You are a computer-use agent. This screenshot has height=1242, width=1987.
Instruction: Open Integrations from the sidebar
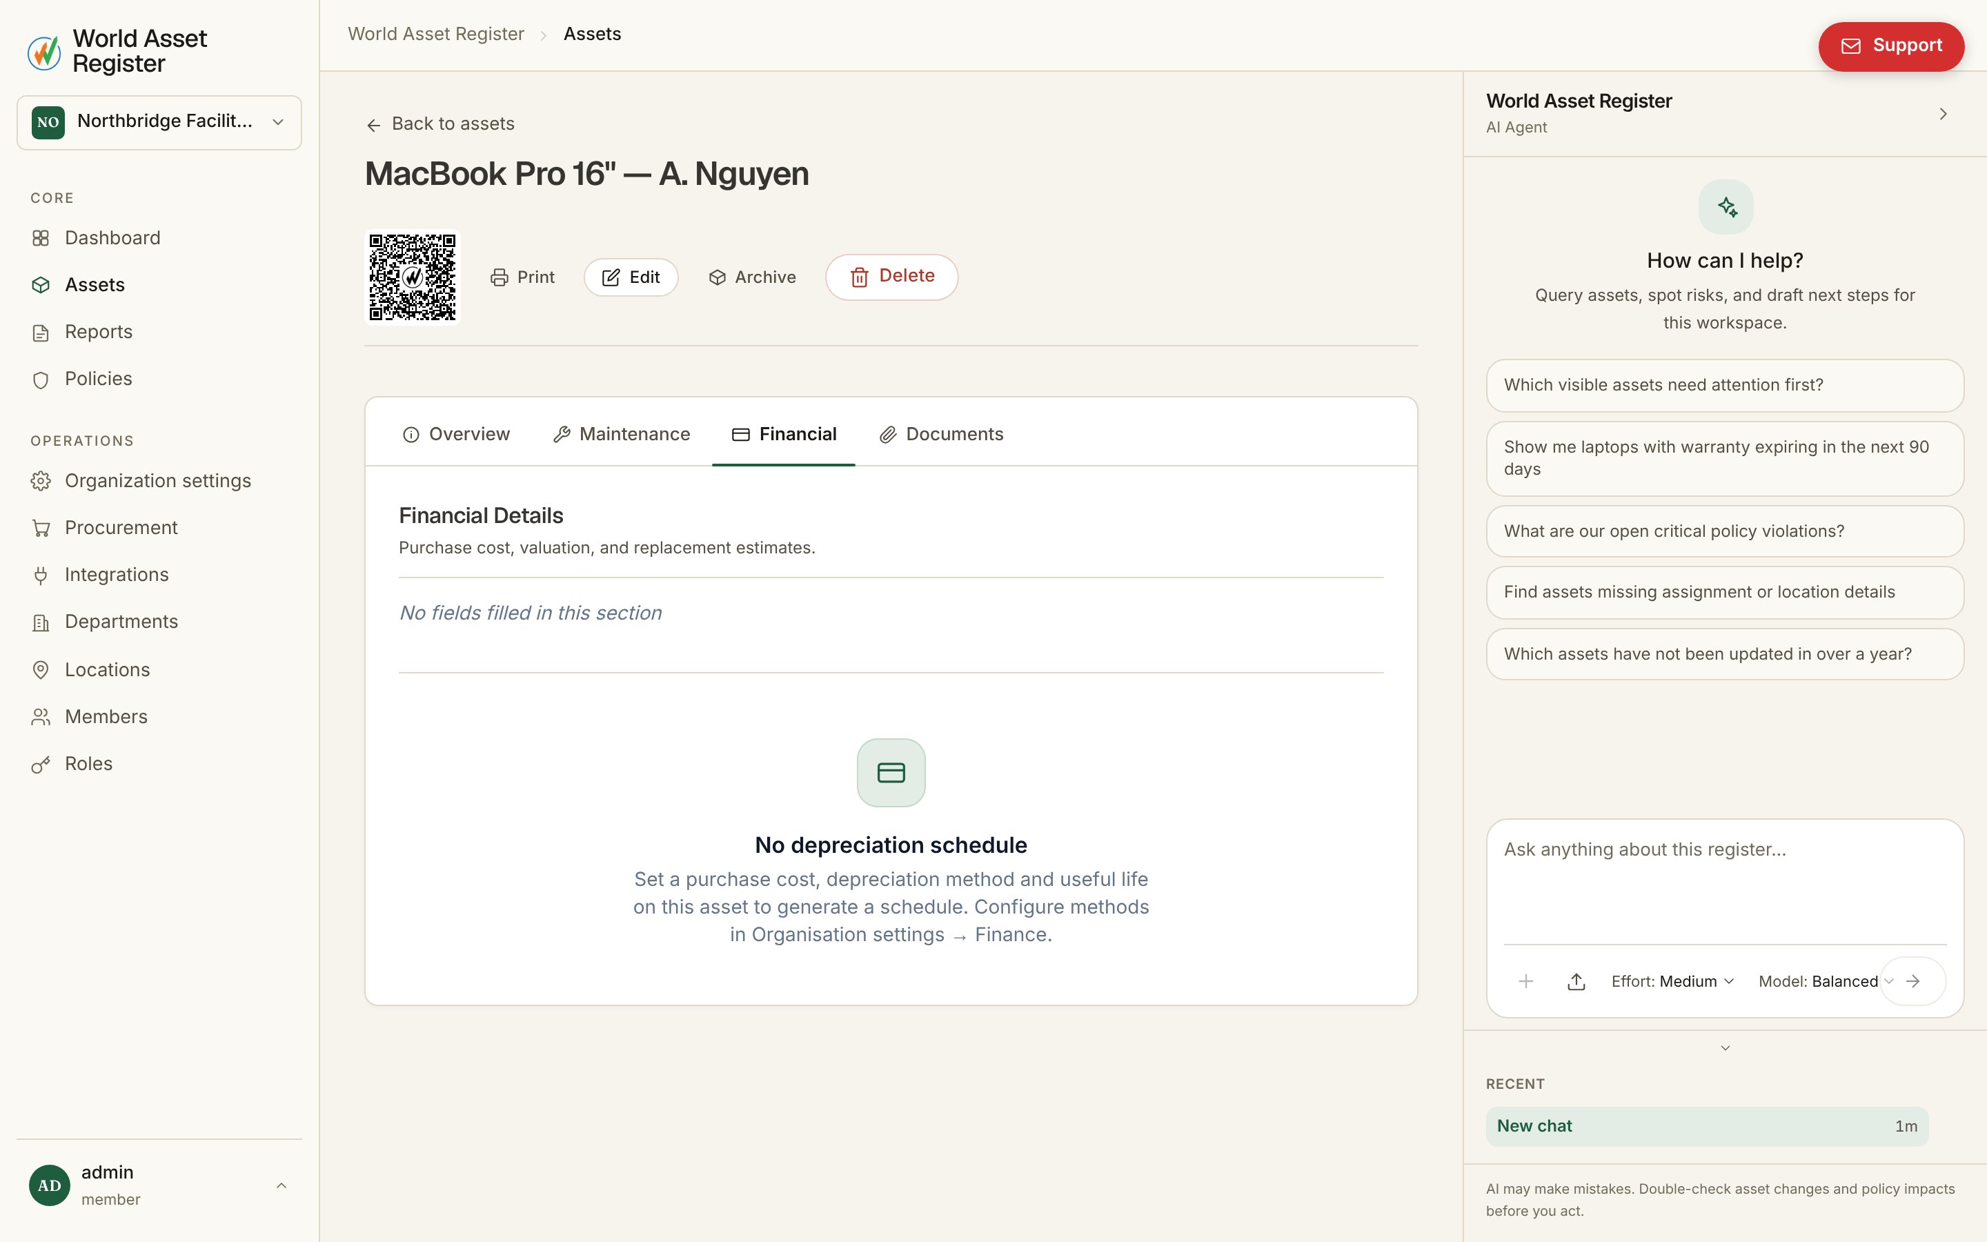[x=159, y=575]
